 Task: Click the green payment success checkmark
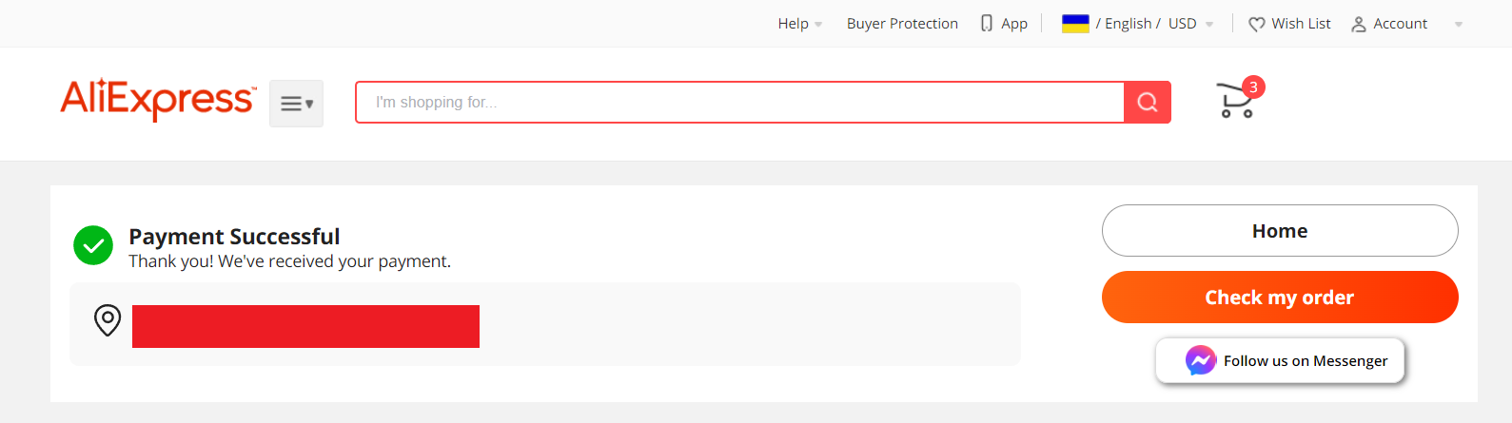(93, 245)
